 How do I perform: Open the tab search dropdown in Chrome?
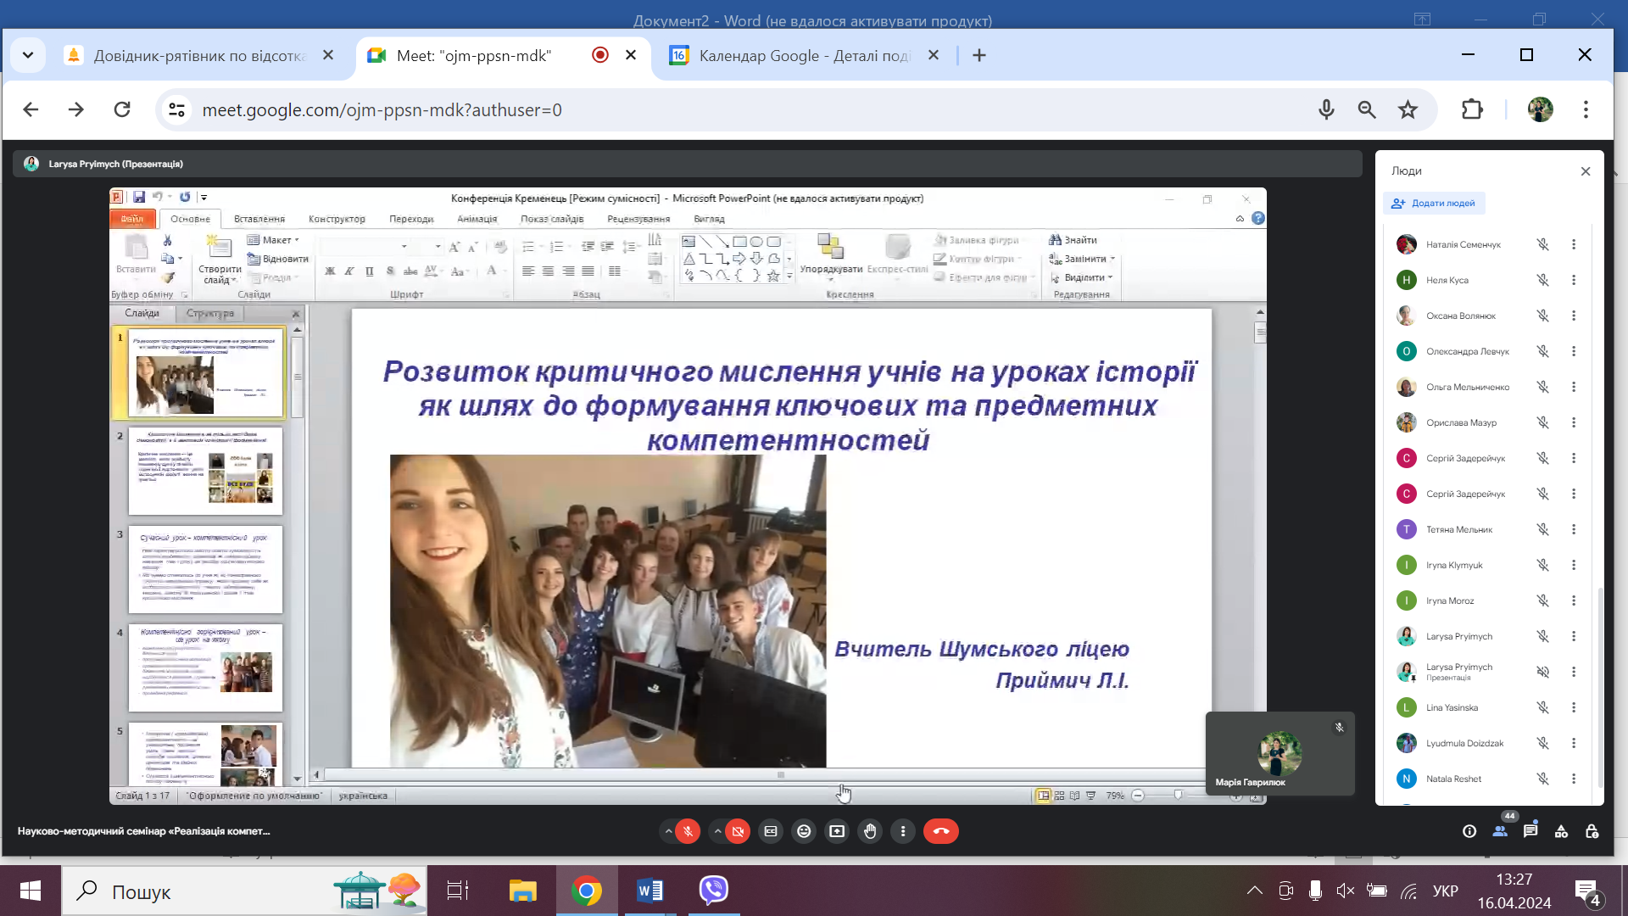pos(28,55)
